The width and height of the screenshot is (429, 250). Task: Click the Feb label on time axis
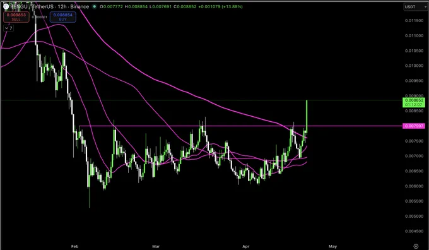pos(74,246)
